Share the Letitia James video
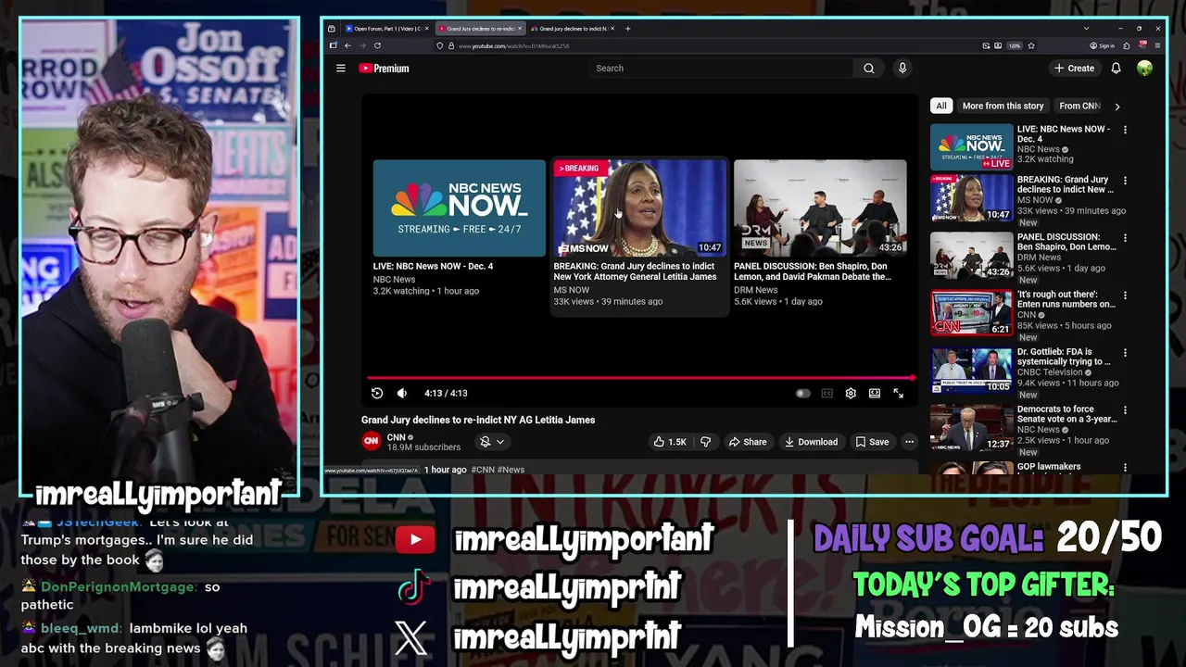1186x667 pixels. coord(747,442)
